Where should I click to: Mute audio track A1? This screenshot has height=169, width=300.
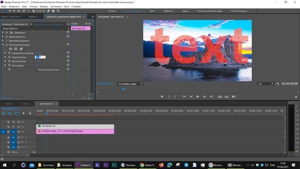[x=22, y=137]
